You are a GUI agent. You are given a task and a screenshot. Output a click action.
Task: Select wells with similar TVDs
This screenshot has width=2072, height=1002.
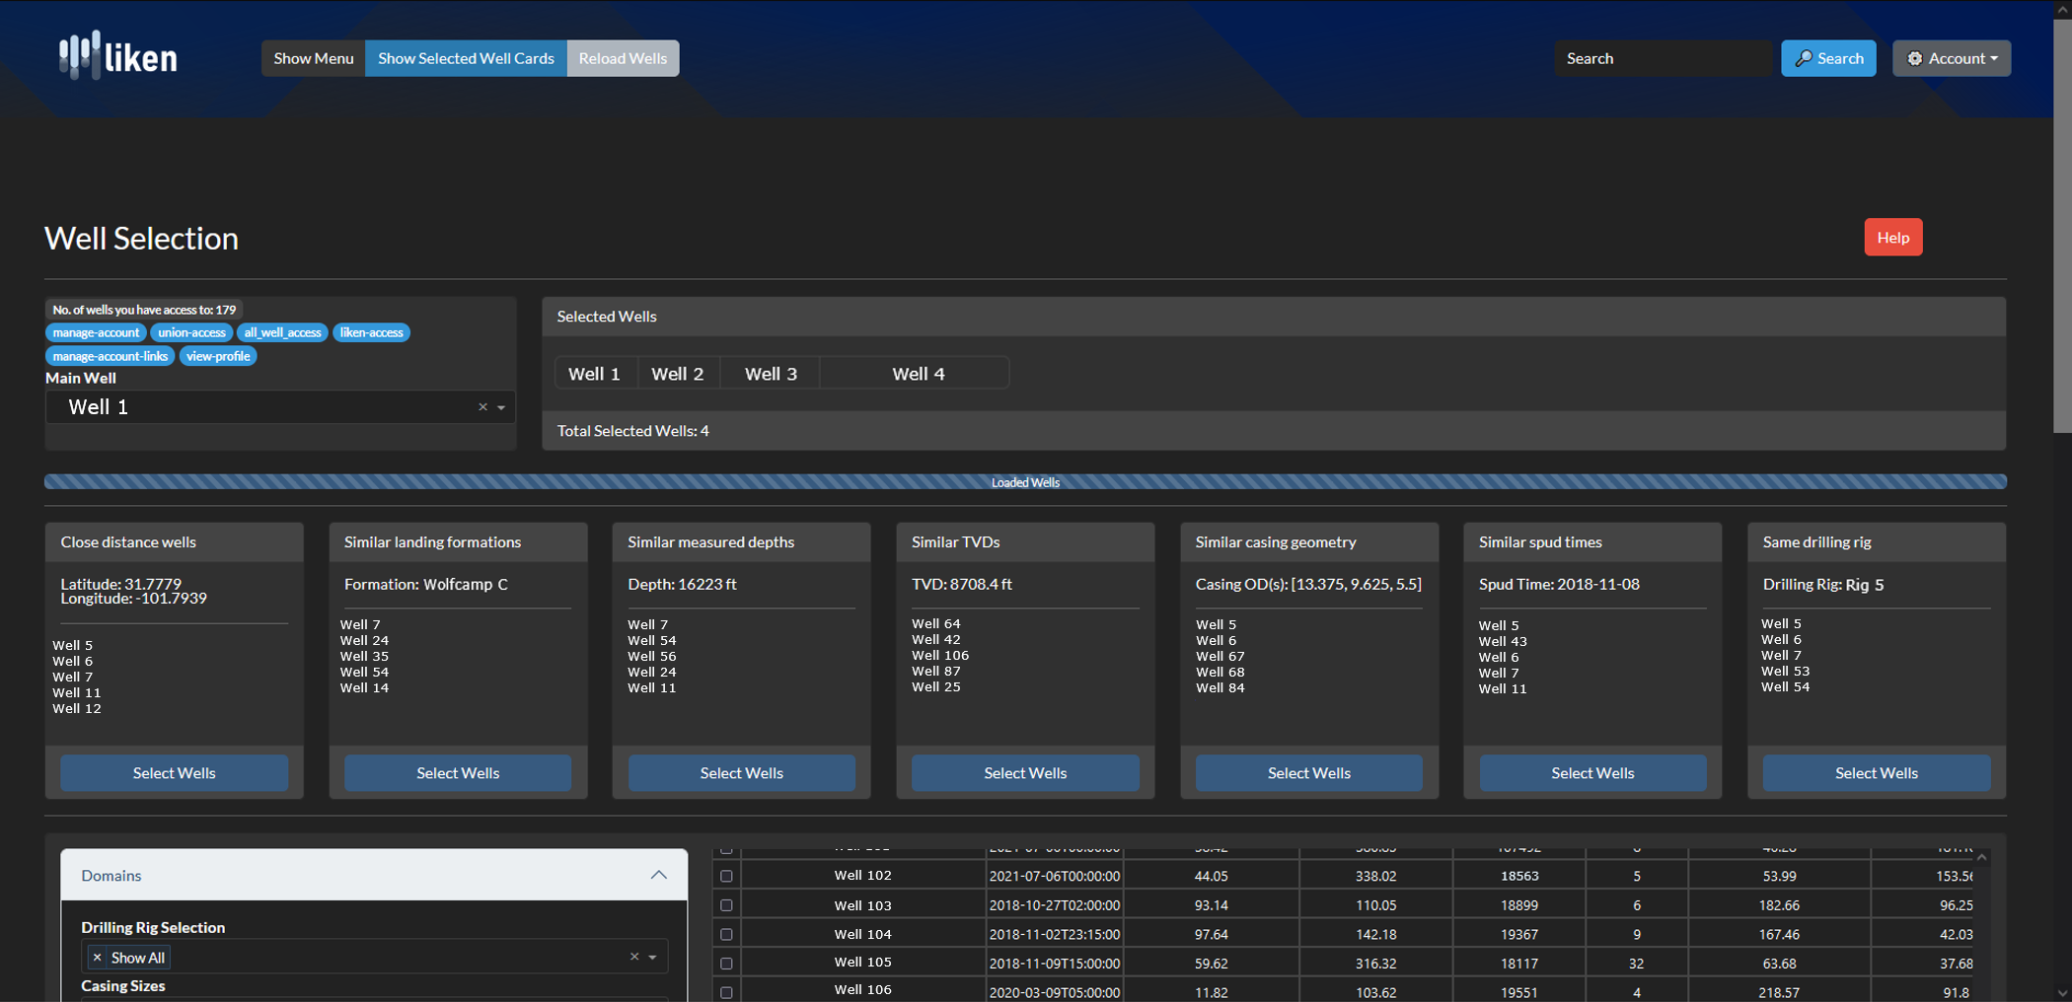1024,773
